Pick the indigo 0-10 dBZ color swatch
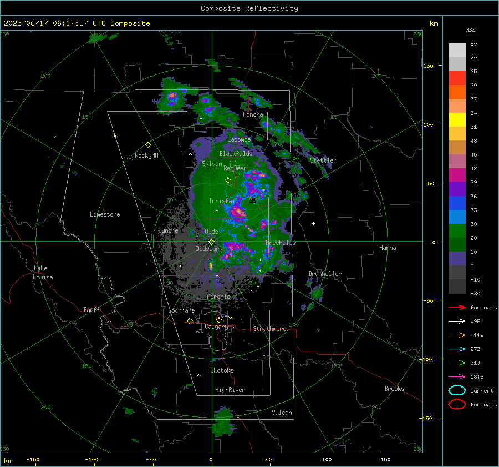The image size is (499, 467). click(x=457, y=259)
